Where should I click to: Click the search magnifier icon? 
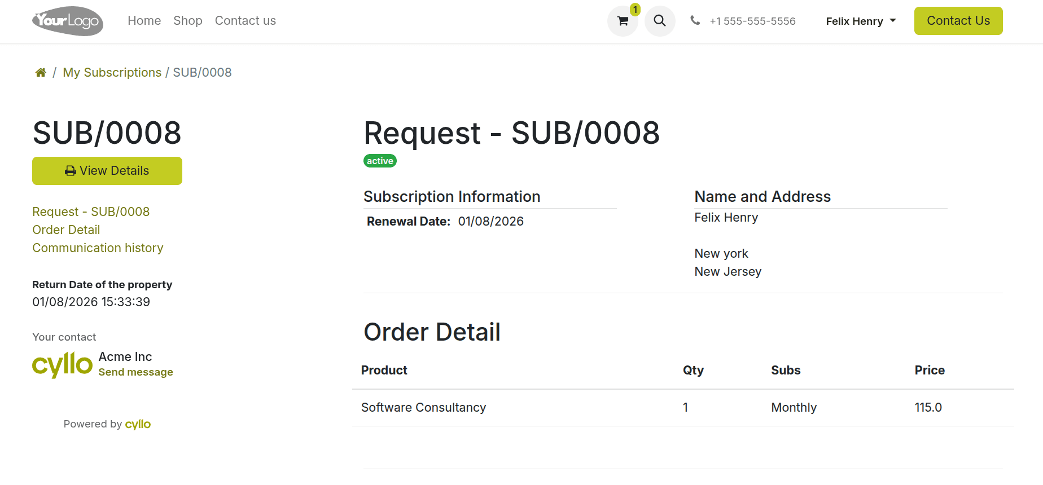tap(660, 21)
